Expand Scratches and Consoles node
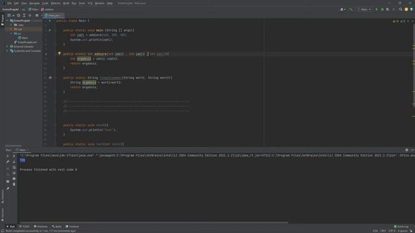This screenshot has height=233, width=415. click(x=7, y=50)
